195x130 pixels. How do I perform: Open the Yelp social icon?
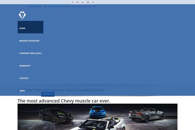[93, 2]
